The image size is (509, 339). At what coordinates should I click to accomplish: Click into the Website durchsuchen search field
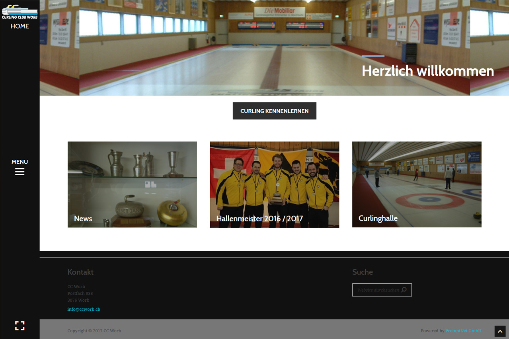coord(377,290)
